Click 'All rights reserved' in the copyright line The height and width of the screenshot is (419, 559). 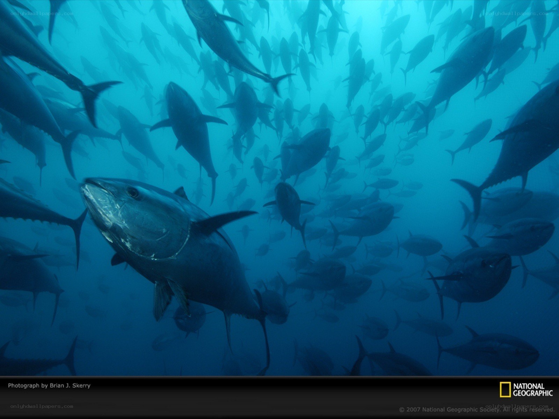pos(529,409)
